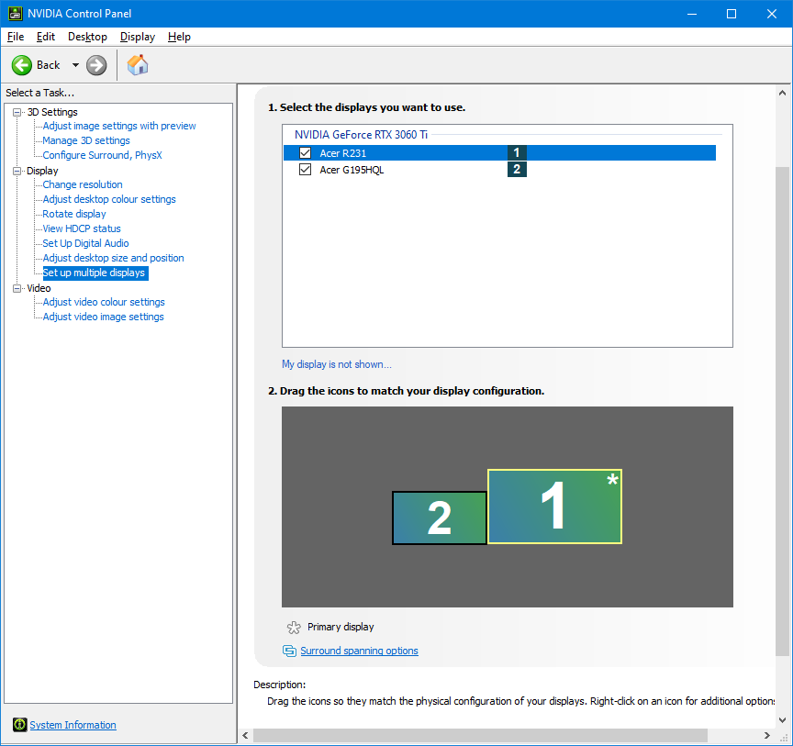This screenshot has width=793, height=746.
Task: Click the grey Forward arrow icon
Action: (96, 65)
